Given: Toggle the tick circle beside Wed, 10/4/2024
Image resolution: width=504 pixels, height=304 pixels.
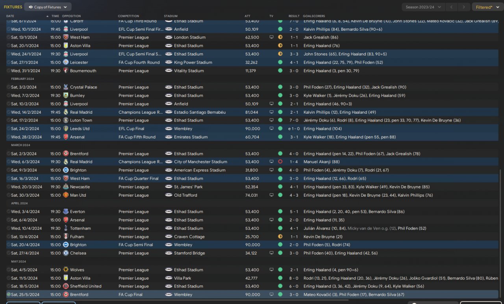Looking at the screenshot, I should (9, 228).
